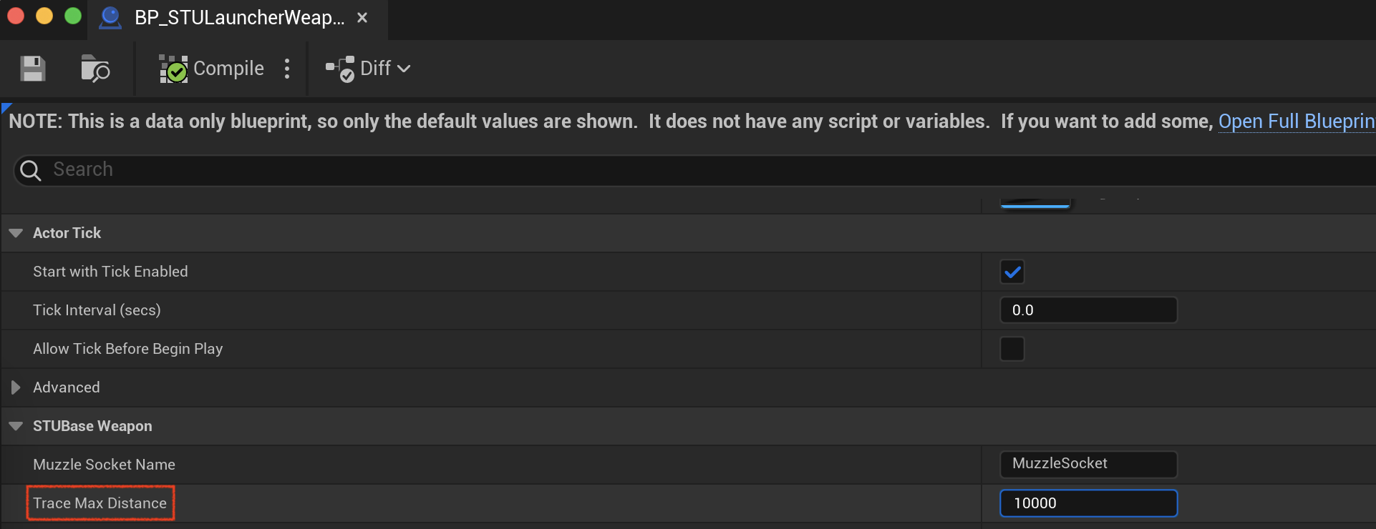
Task: Collapse the Actor Tick section
Action: click(x=16, y=233)
